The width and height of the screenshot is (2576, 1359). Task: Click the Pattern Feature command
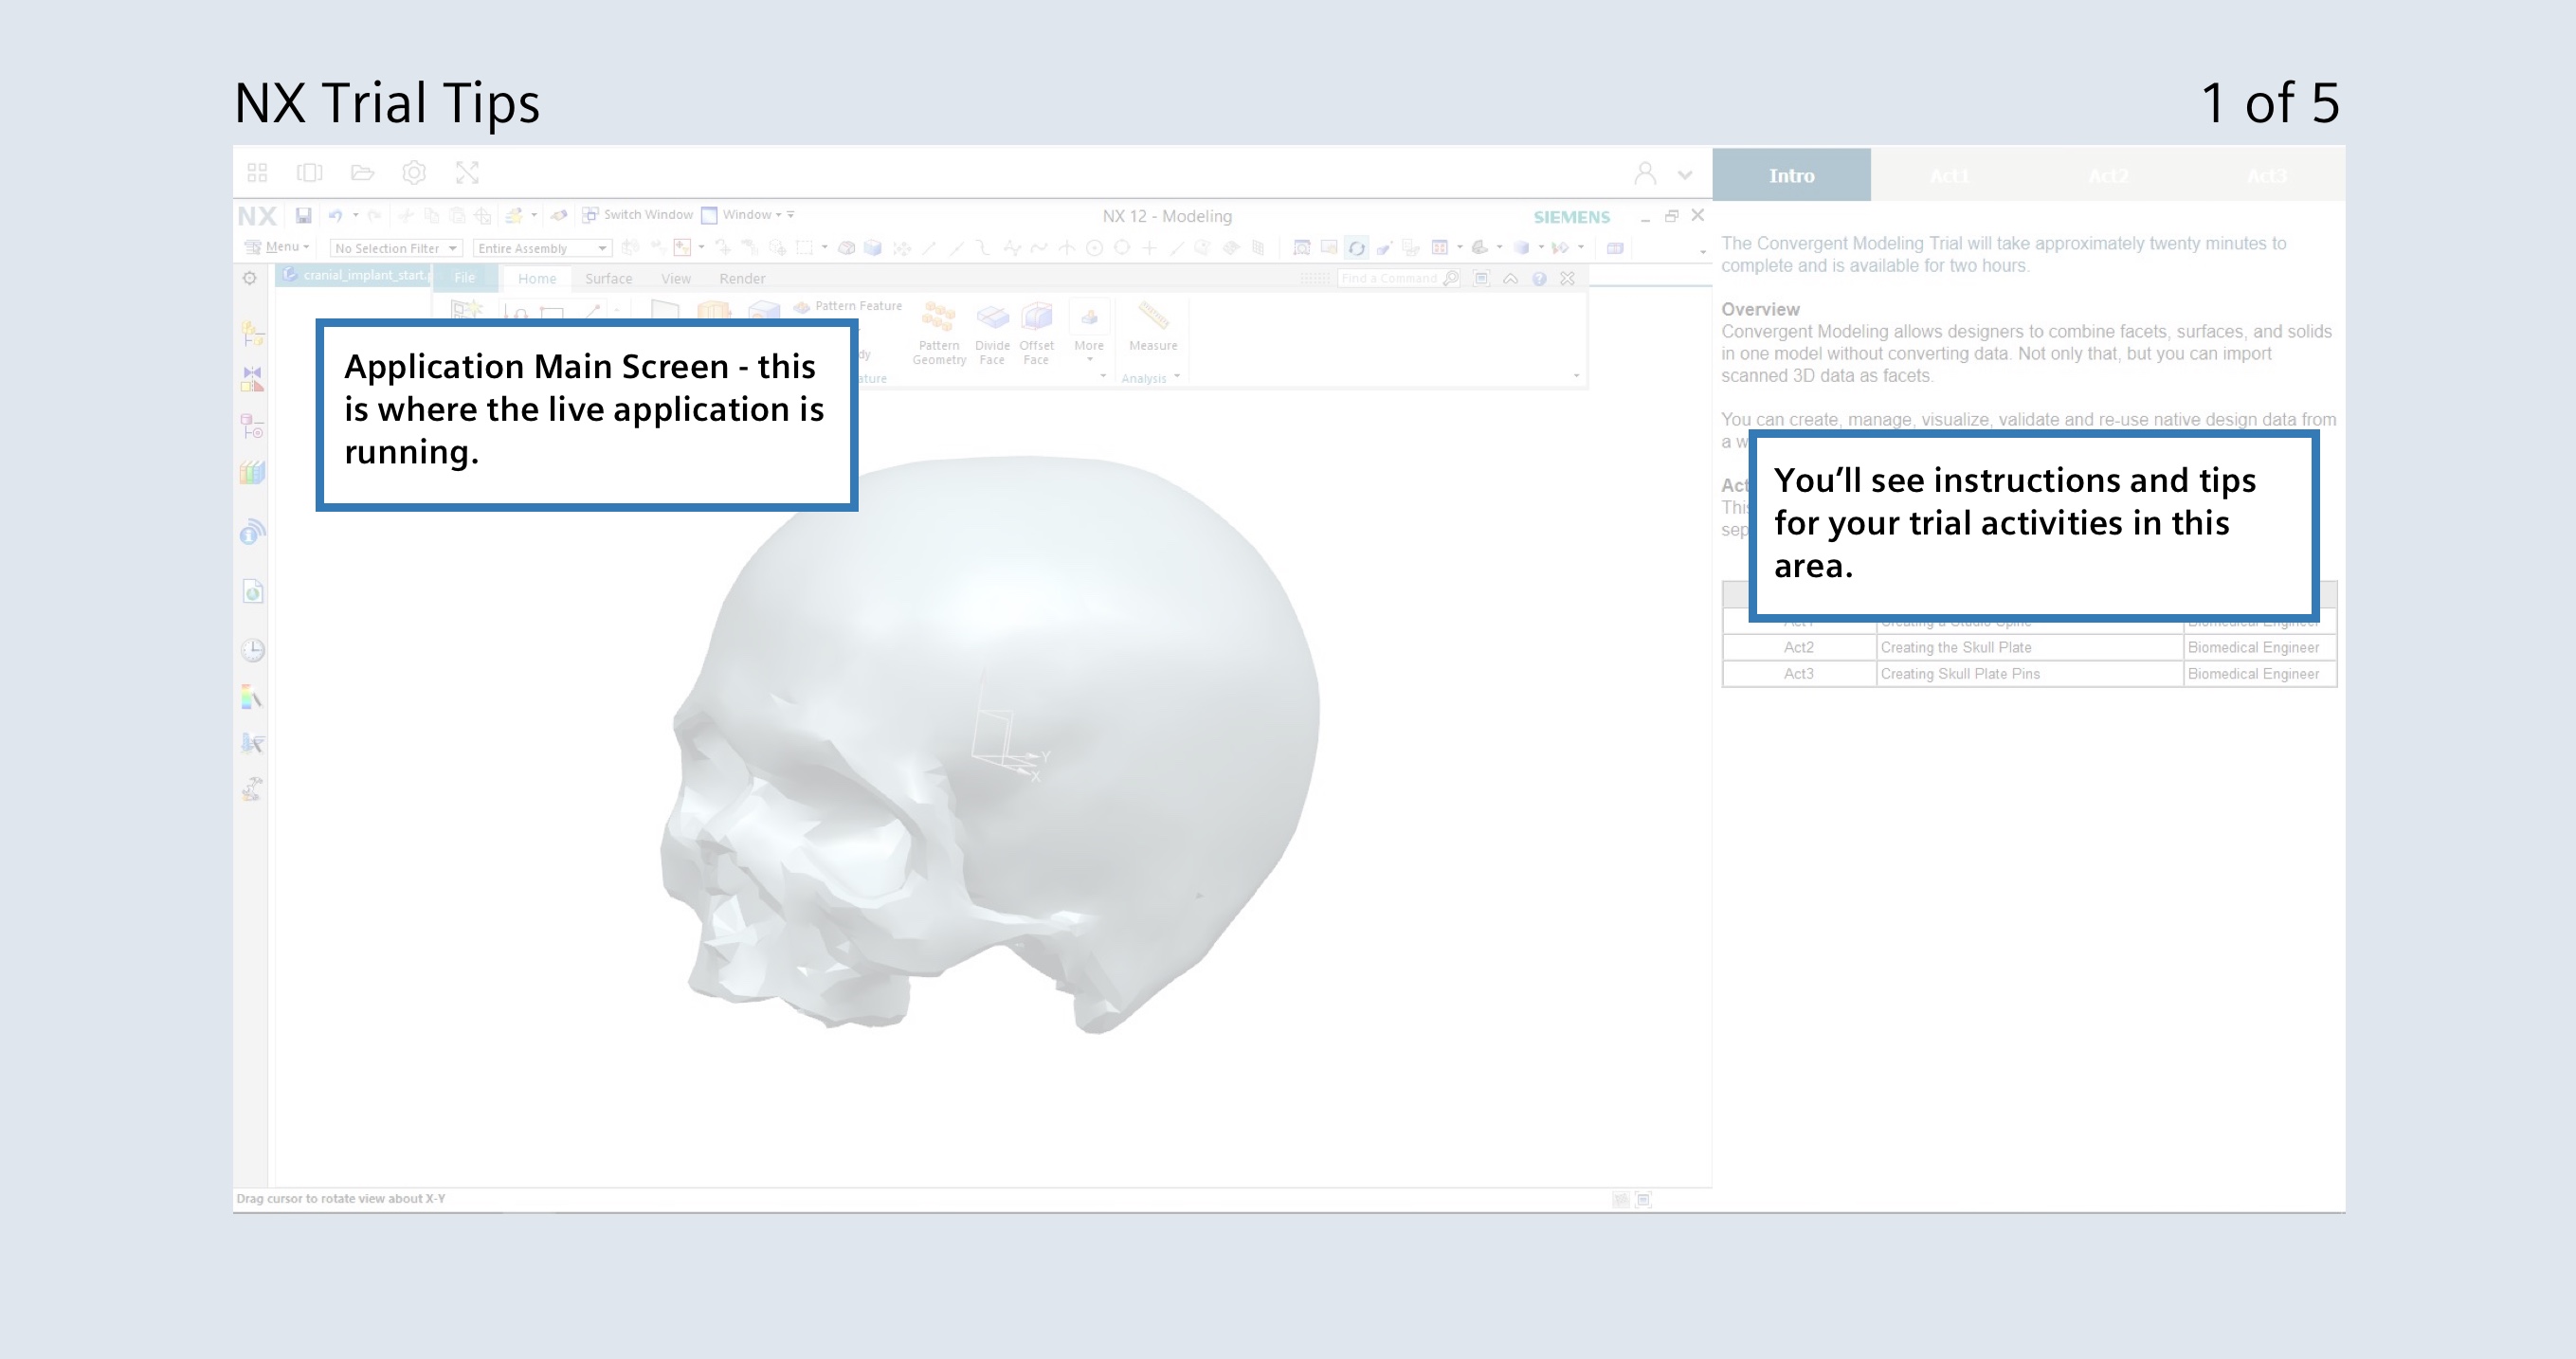848,306
